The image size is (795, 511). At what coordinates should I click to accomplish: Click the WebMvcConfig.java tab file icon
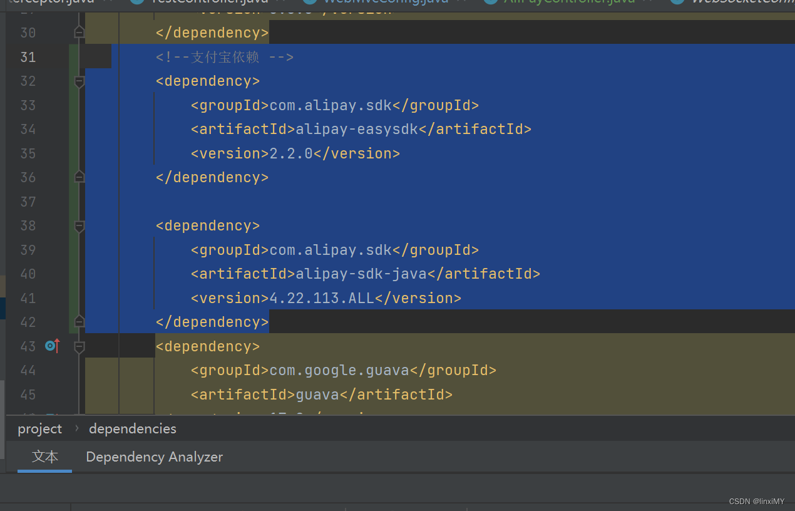pos(309,2)
